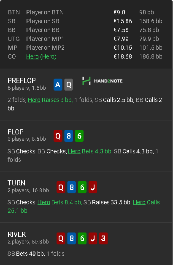Click the blue 8 card on flop

pyautogui.click(x=68, y=136)
